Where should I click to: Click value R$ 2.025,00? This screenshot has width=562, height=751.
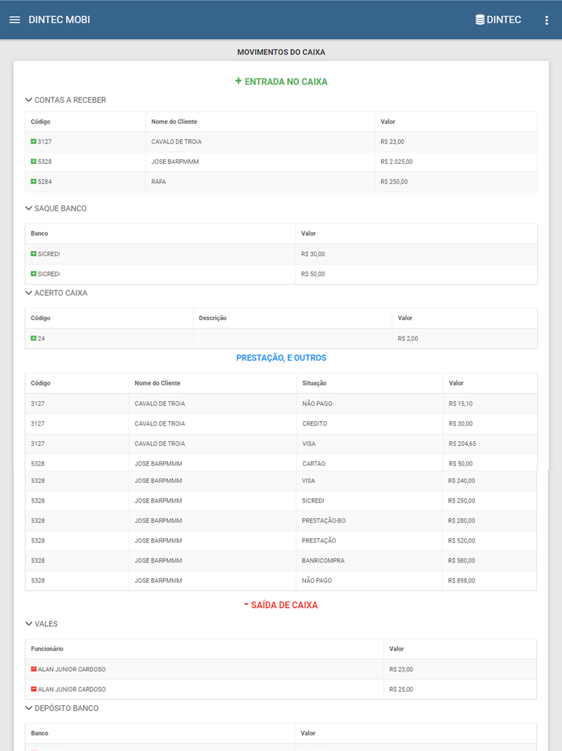click(x=396, y=162)
